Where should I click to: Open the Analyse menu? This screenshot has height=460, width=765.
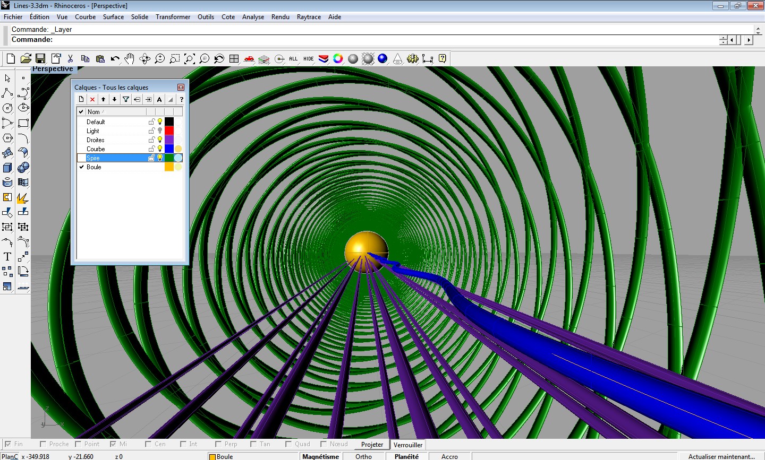[x=253, y=17]
